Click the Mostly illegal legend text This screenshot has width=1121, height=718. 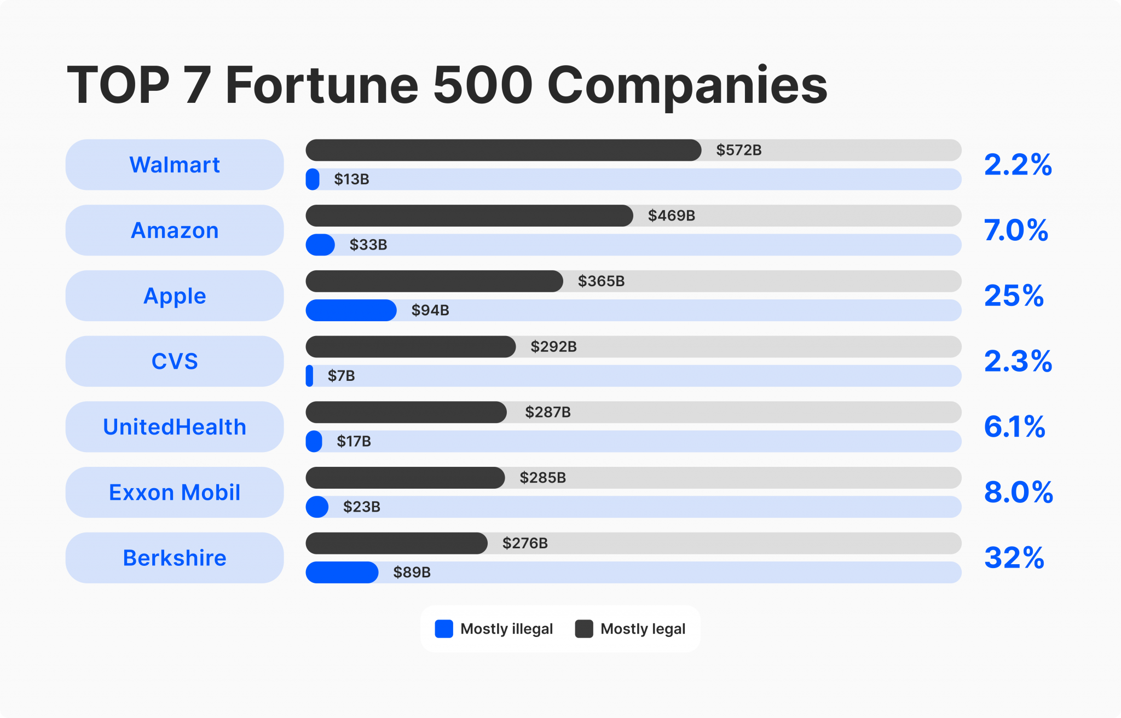[x=506, y=629]
